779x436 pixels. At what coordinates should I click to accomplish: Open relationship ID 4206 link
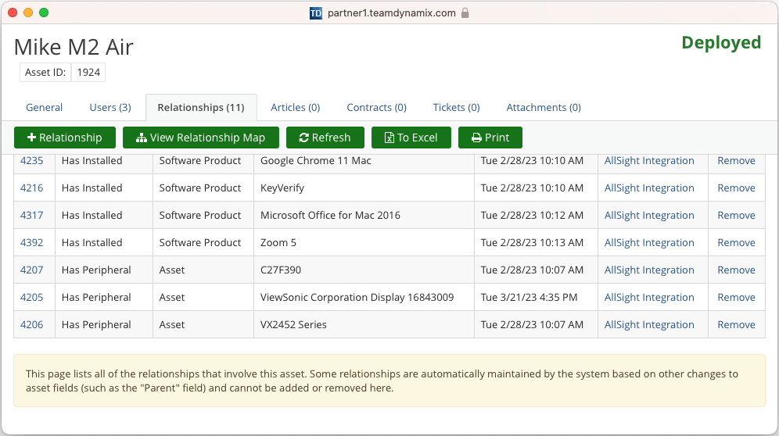32,324
